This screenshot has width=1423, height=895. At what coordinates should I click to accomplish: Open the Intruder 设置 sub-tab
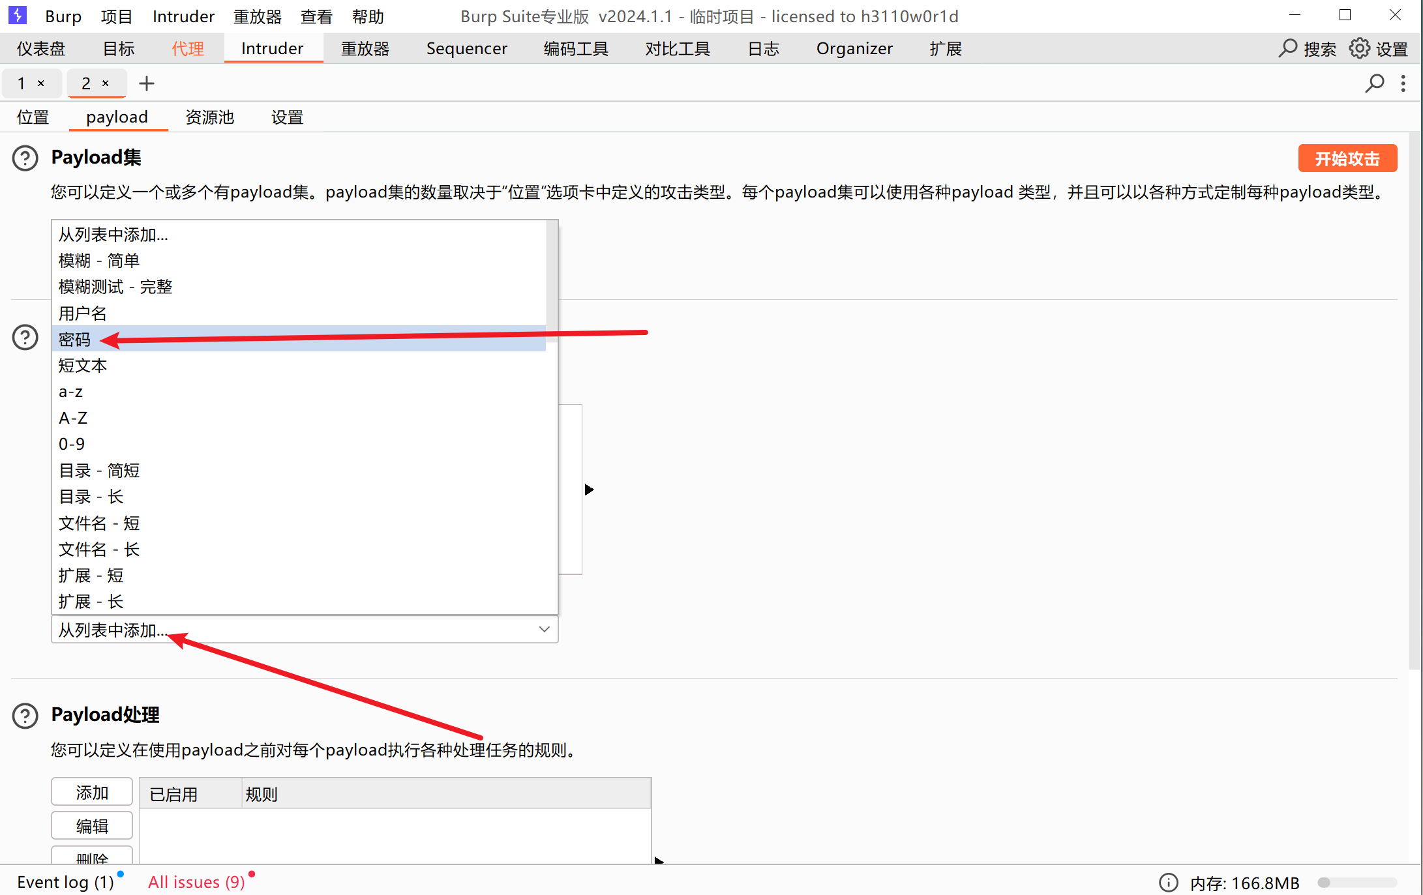coord(288,117)
